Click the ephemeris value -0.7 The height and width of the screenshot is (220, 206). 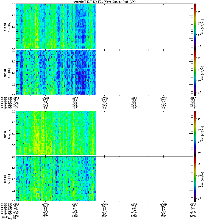point(45,212)
